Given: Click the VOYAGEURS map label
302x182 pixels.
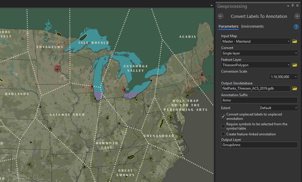Looking at the screenshot, I should 50,47.
